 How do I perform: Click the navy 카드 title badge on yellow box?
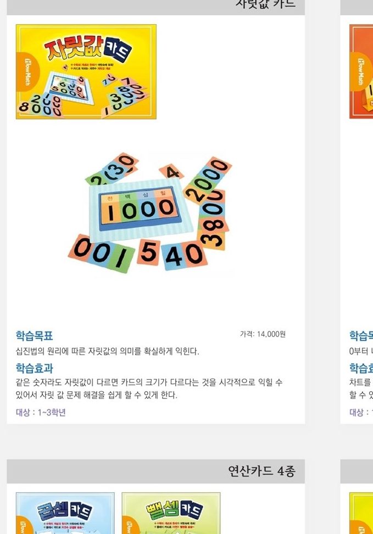pyautogui.click(x=118, y=50)
